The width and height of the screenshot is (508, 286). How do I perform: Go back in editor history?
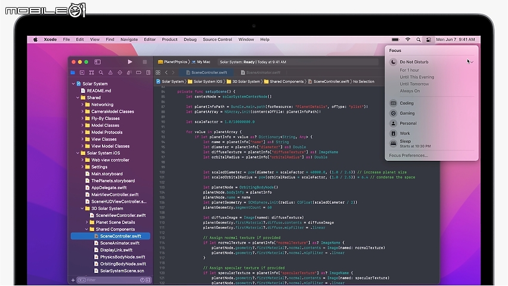166,73
